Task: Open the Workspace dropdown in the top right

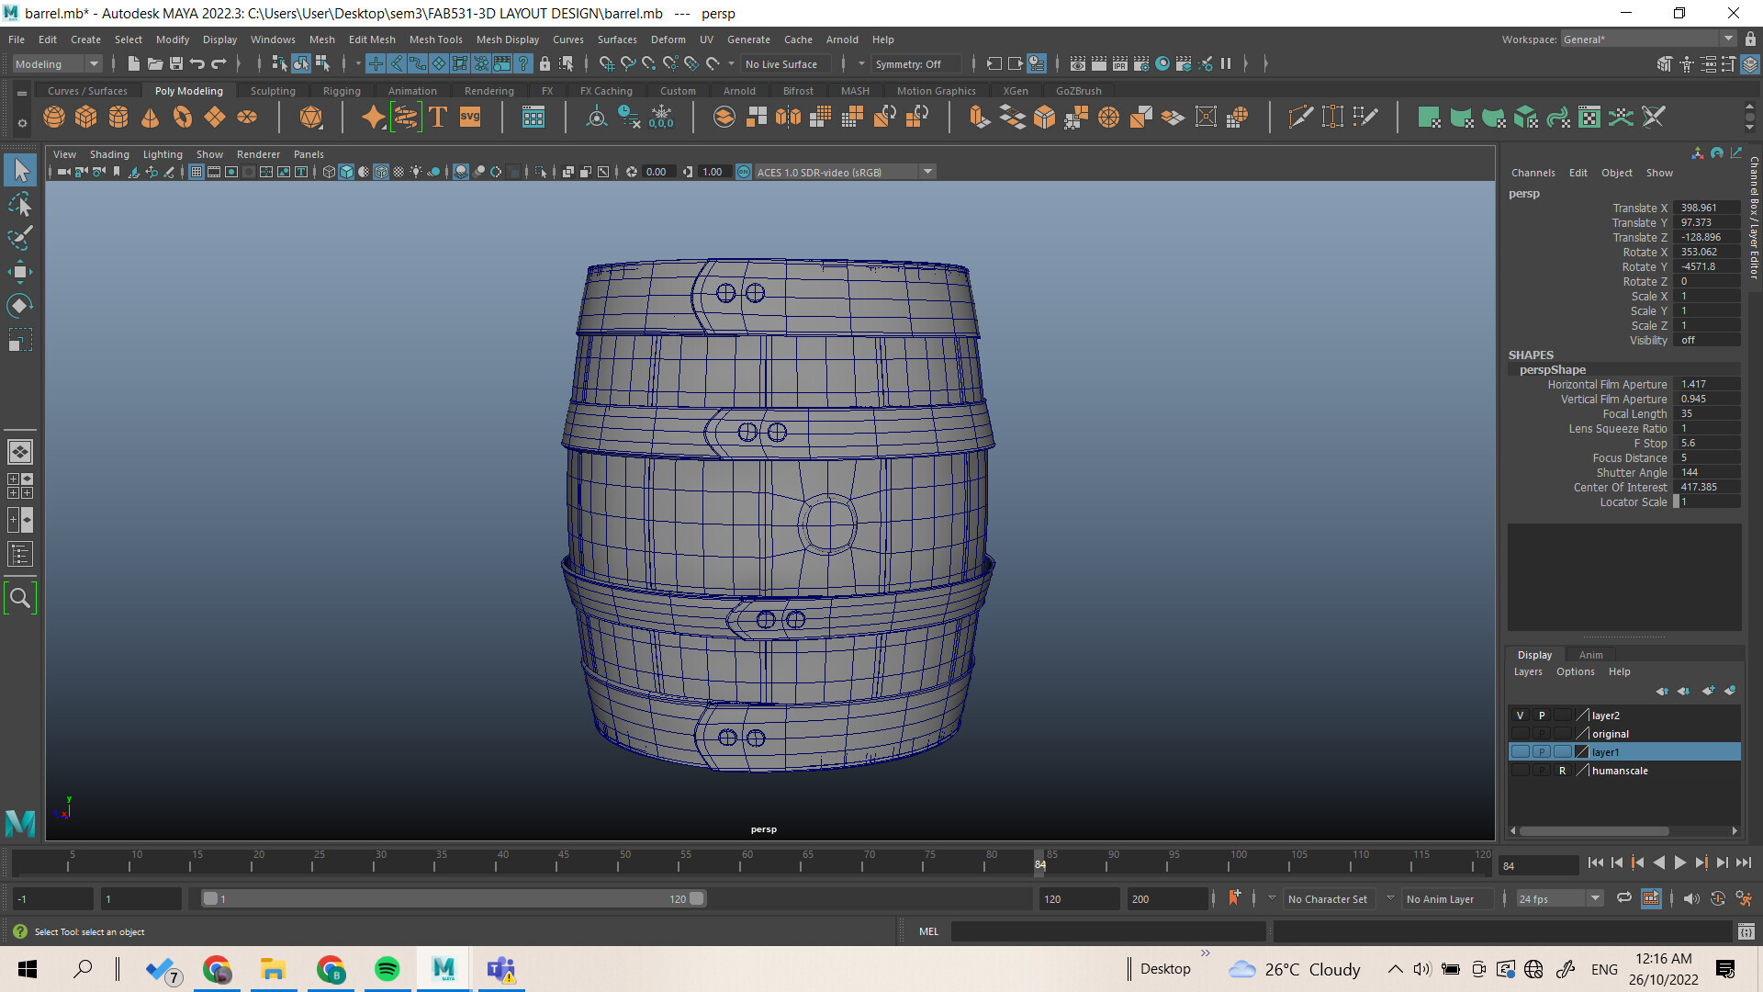Action: (1728, 39)
